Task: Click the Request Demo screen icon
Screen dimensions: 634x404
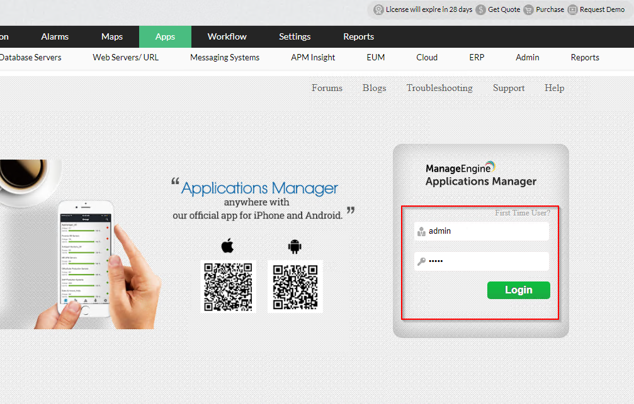Action: coord(572,9)
